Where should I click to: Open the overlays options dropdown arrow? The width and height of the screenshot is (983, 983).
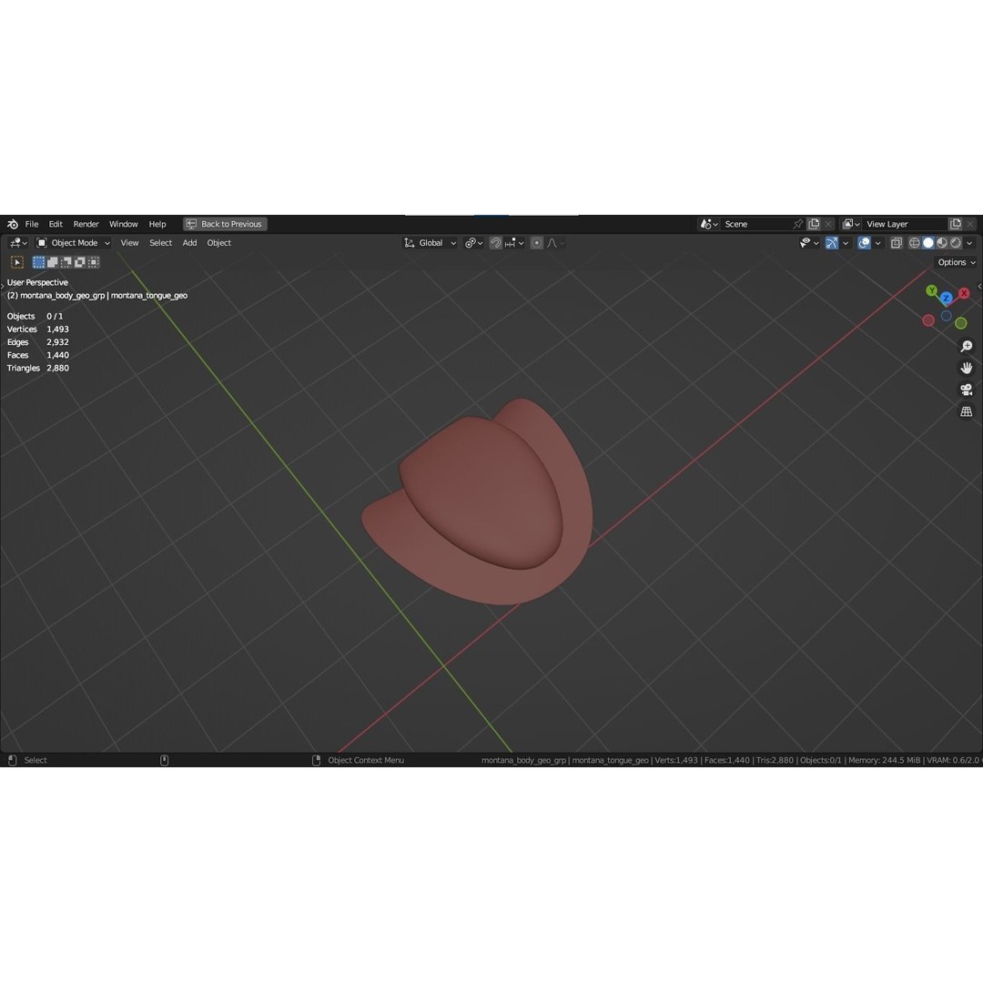877,243
